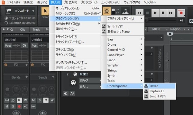Click the Export arrow icon
Image resolution: width=193 pixels, height=115 pixels.
click(x=9, y=11)
